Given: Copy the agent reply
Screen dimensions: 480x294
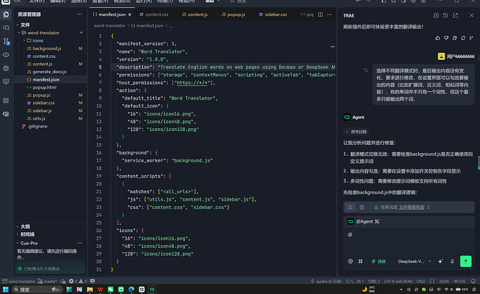Looking at the screenshot, I should pos(454,38).
